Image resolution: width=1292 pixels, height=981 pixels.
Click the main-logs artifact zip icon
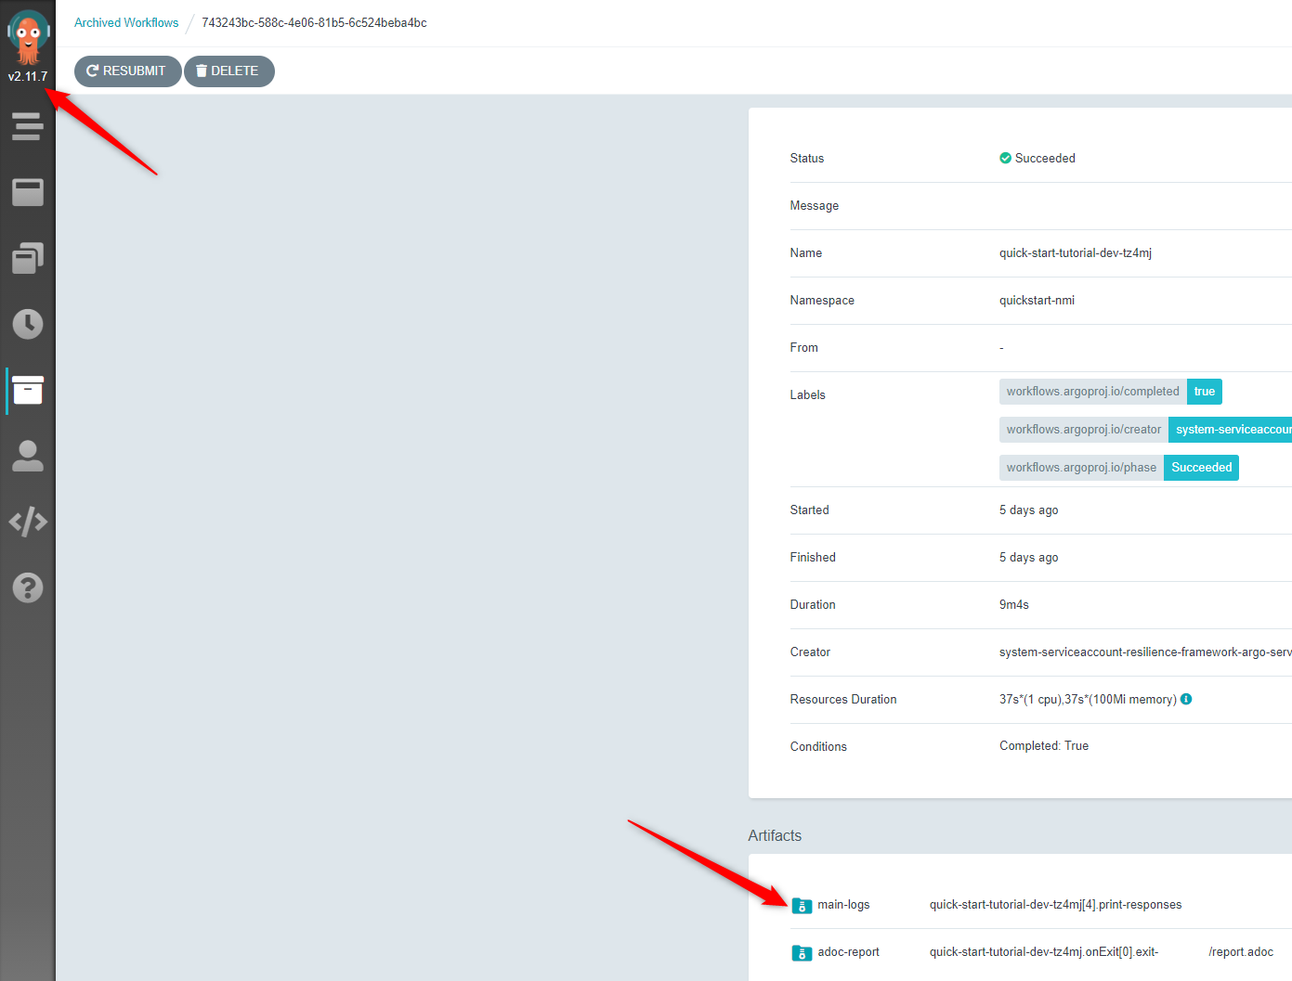[x=802, y=905]
